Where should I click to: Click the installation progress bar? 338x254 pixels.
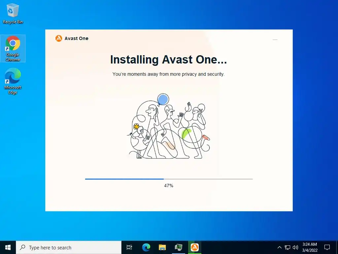click(169, 179)
